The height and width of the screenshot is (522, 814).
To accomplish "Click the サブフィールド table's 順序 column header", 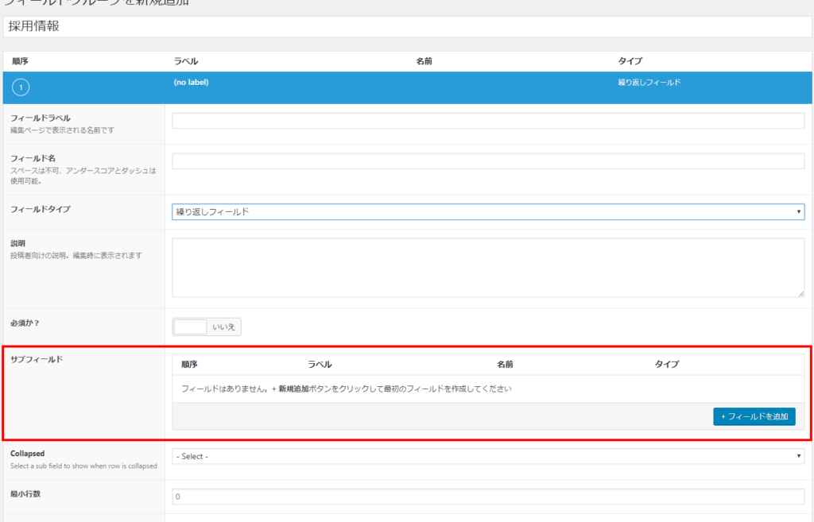I will click(189, 364).
